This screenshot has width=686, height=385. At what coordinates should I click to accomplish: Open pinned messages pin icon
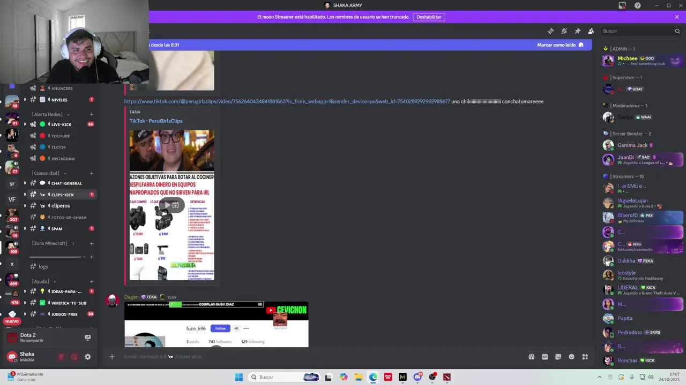click(x=577, y=31)
